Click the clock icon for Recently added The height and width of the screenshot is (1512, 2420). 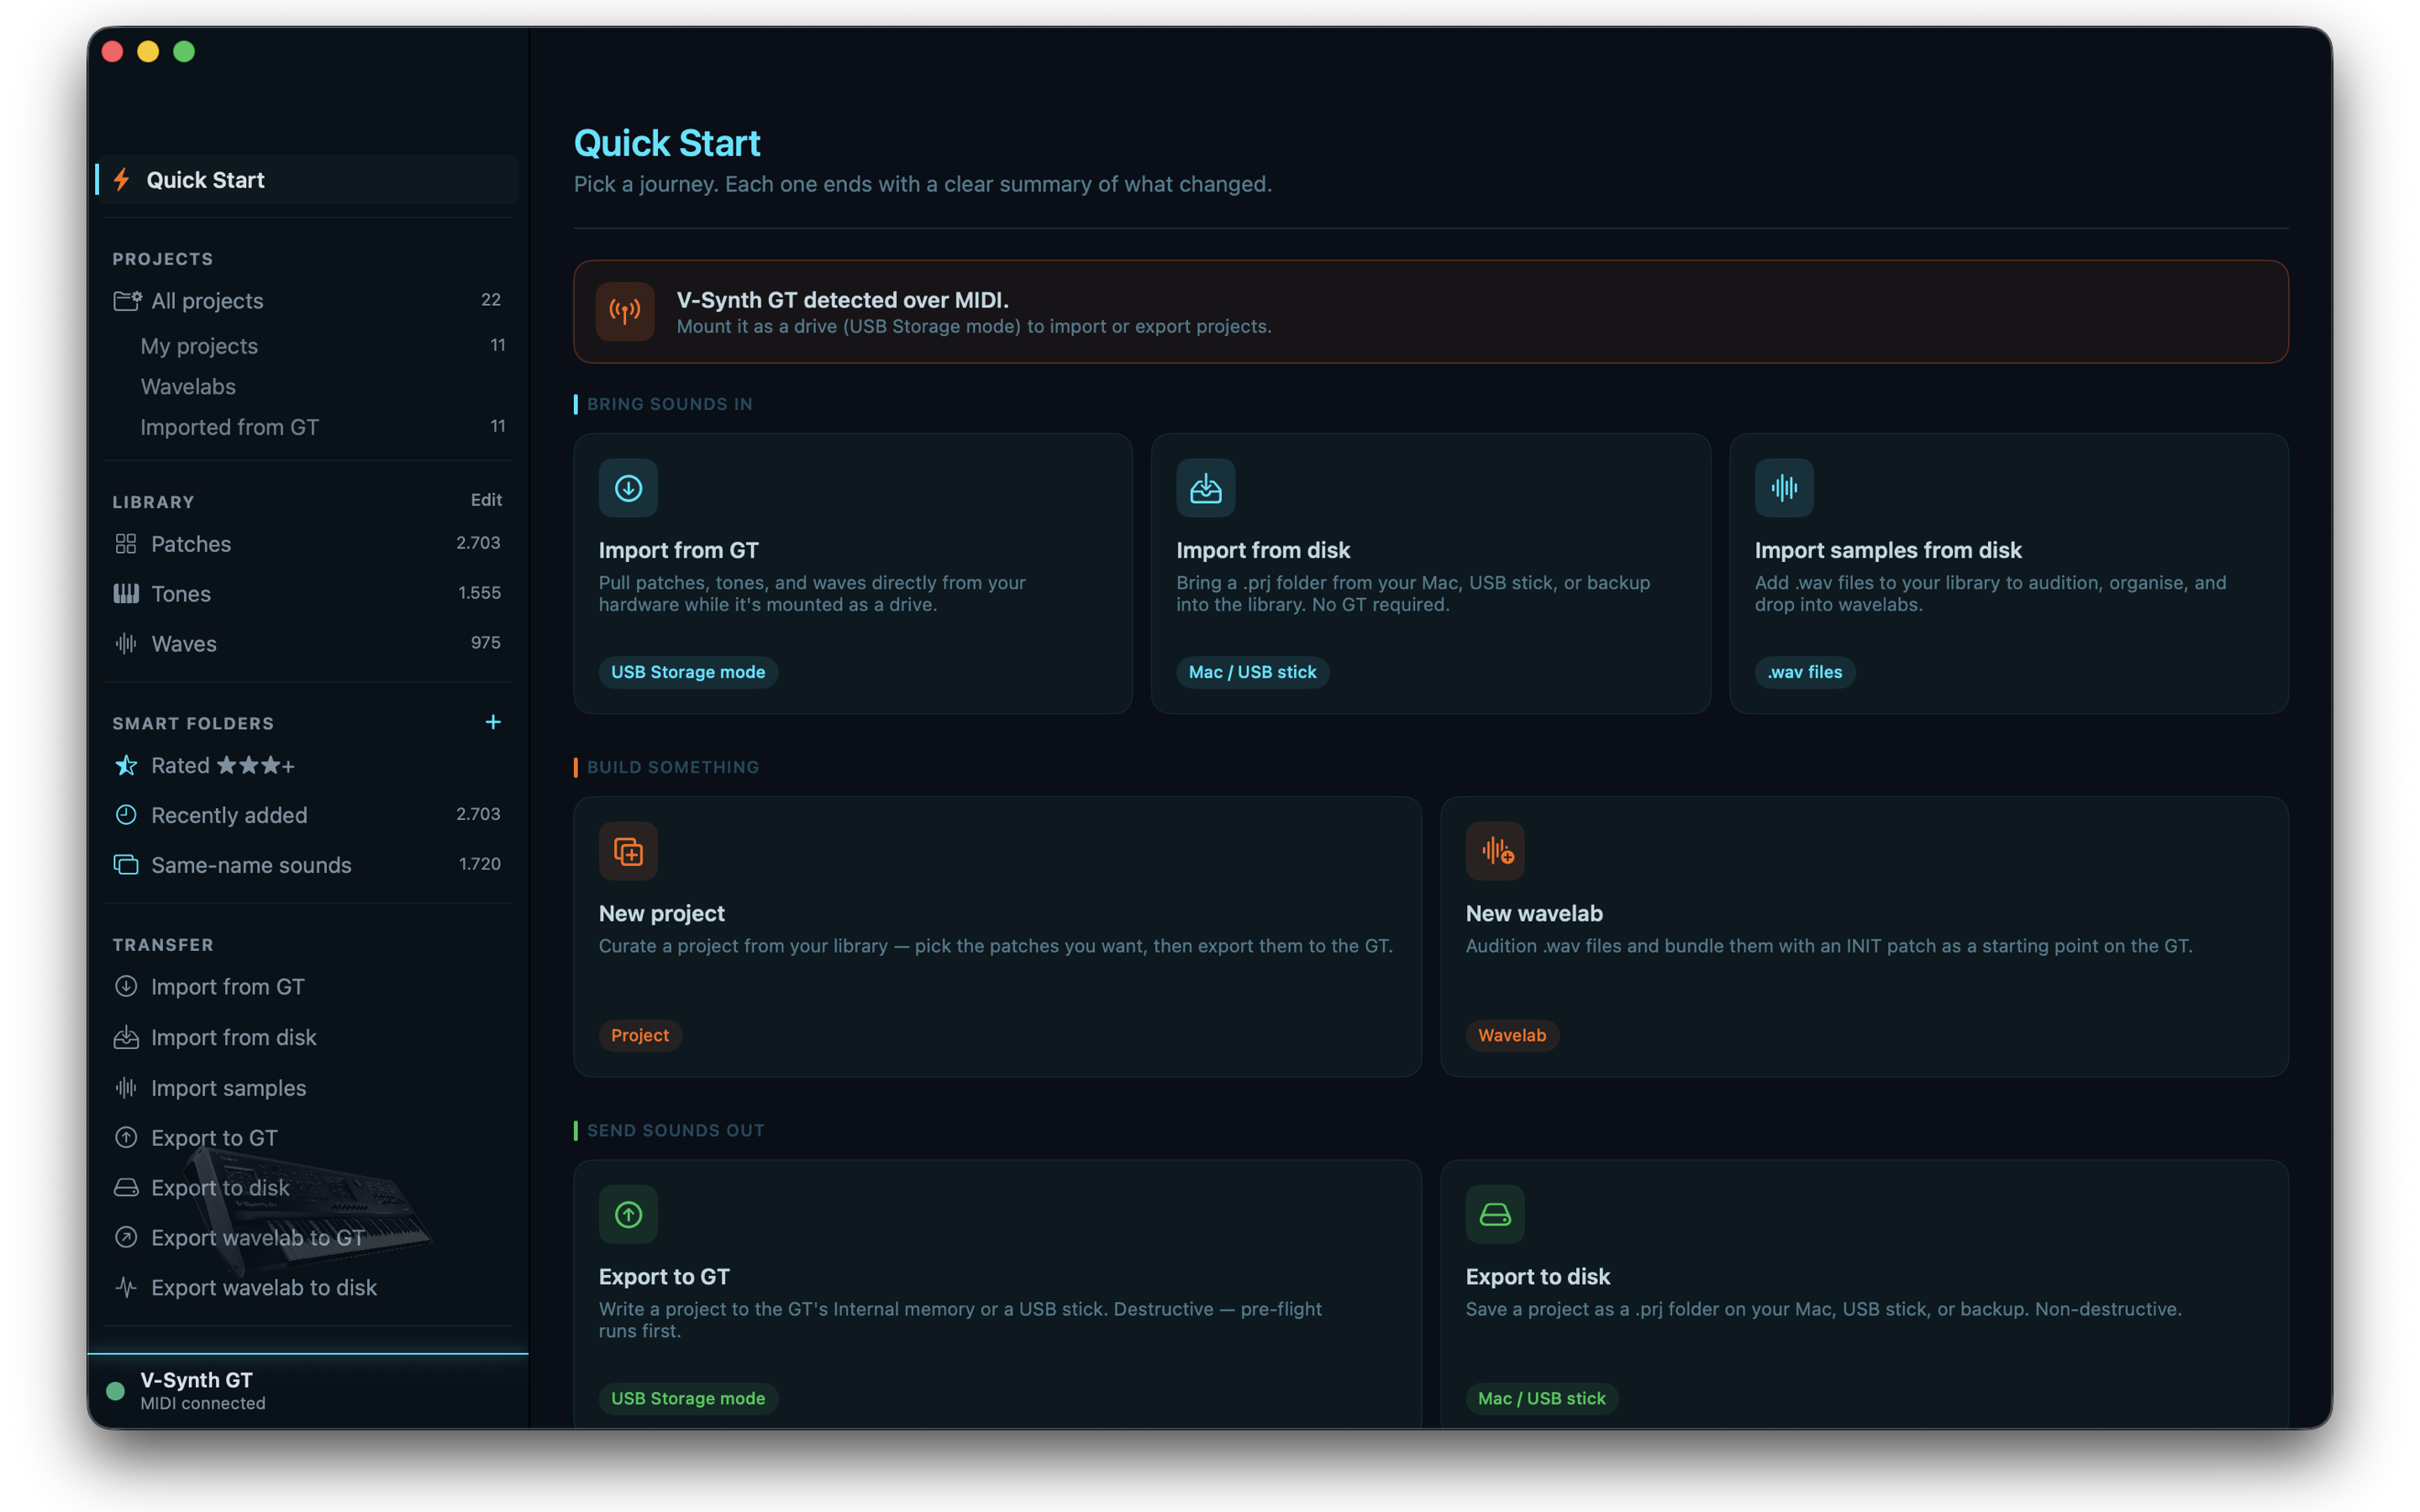pyautogui.click(x=126, y=815)
